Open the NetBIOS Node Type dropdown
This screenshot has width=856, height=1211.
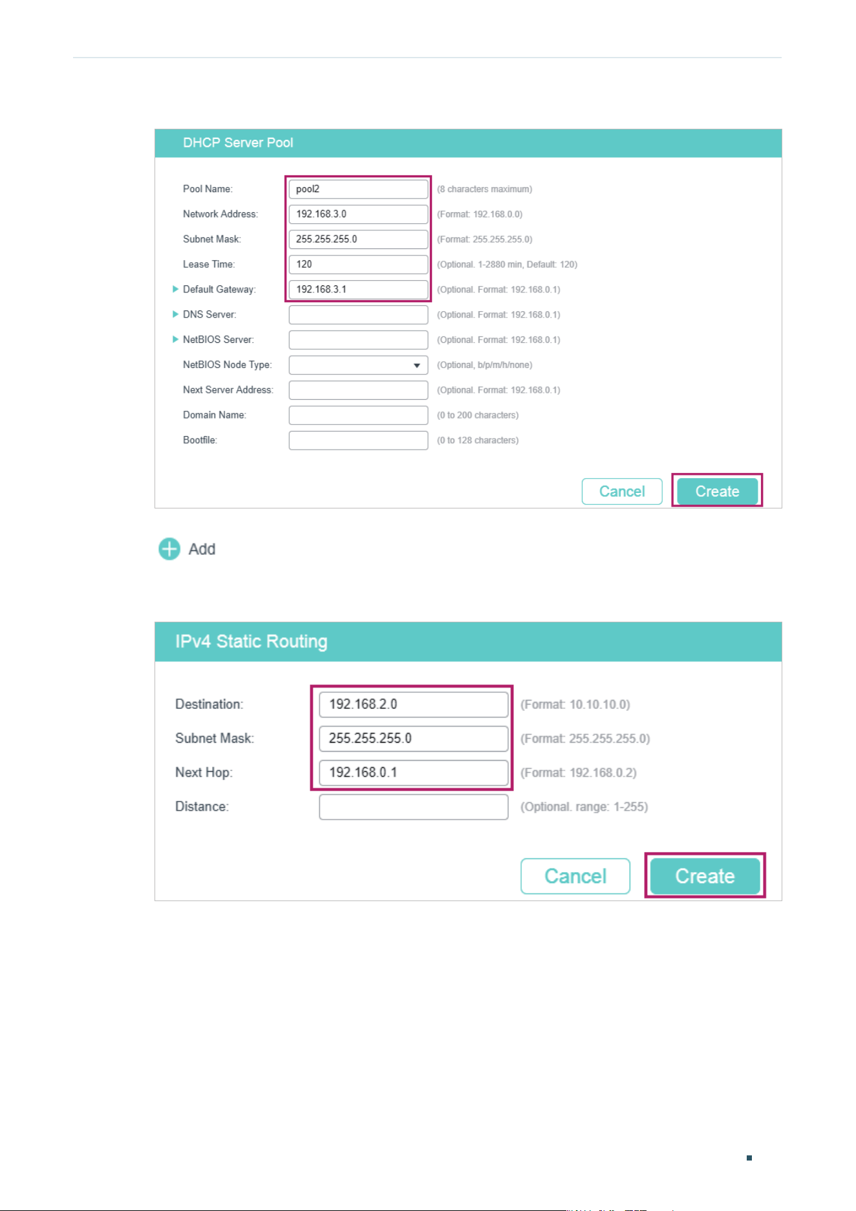pyautogui.click(x=358, y=365)
